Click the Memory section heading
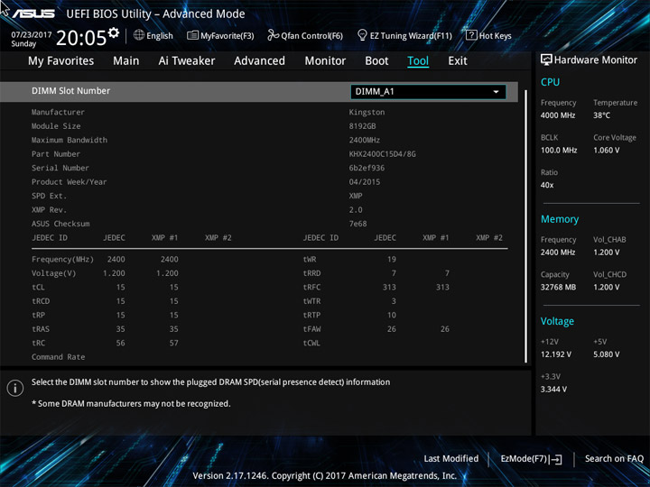Viewport: 650px width, 487px height. point(560,219)
